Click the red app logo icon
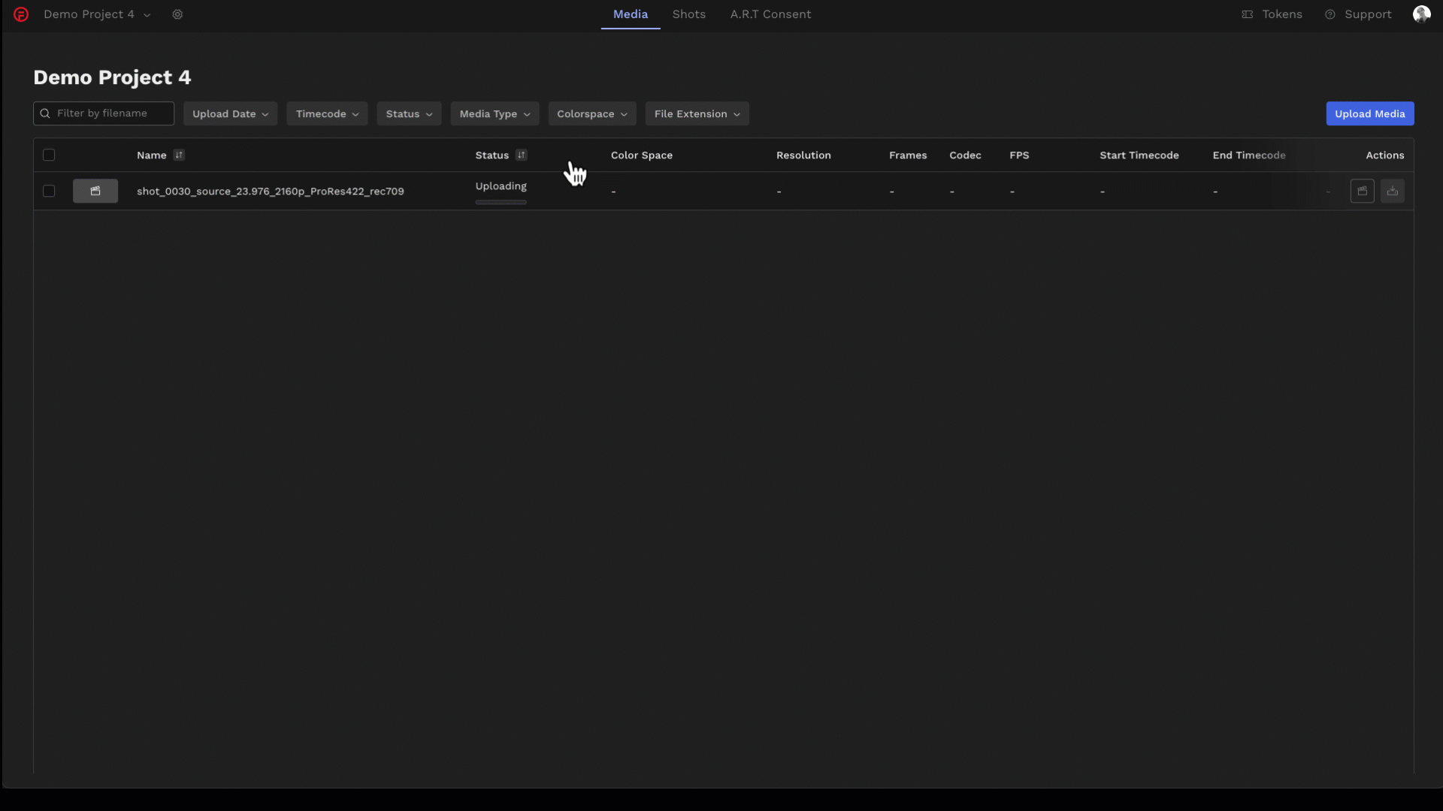 (21, 14)
